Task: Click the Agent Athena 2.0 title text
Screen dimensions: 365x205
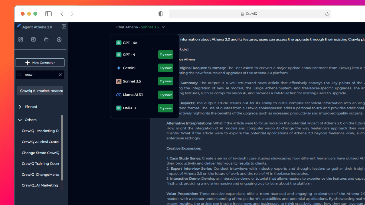Action: [37, 27]
